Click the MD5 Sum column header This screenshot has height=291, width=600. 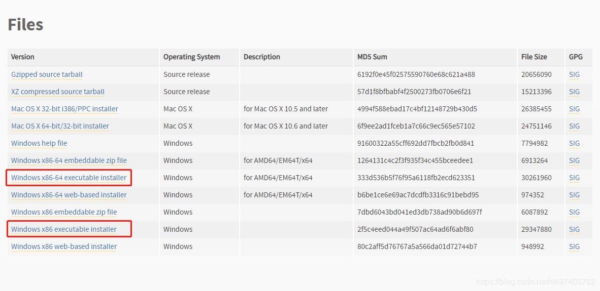tap(372, 57)
